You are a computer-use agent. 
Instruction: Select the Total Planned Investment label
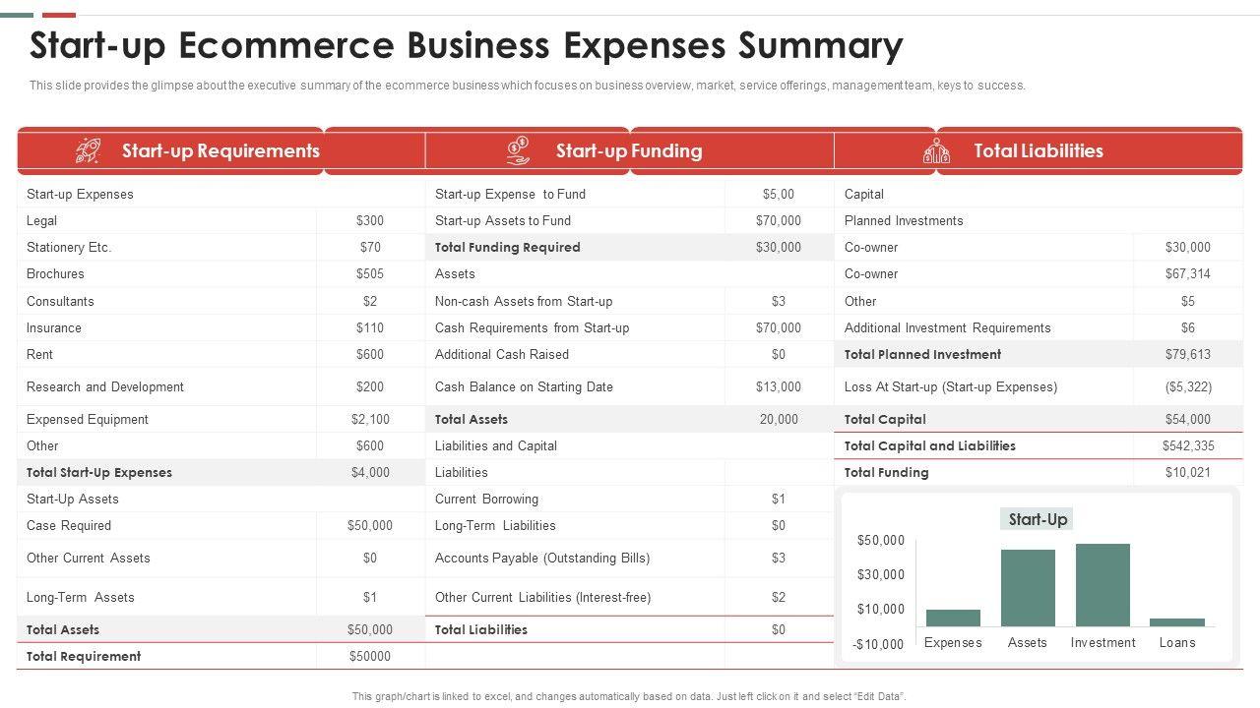tap(922, 354)
